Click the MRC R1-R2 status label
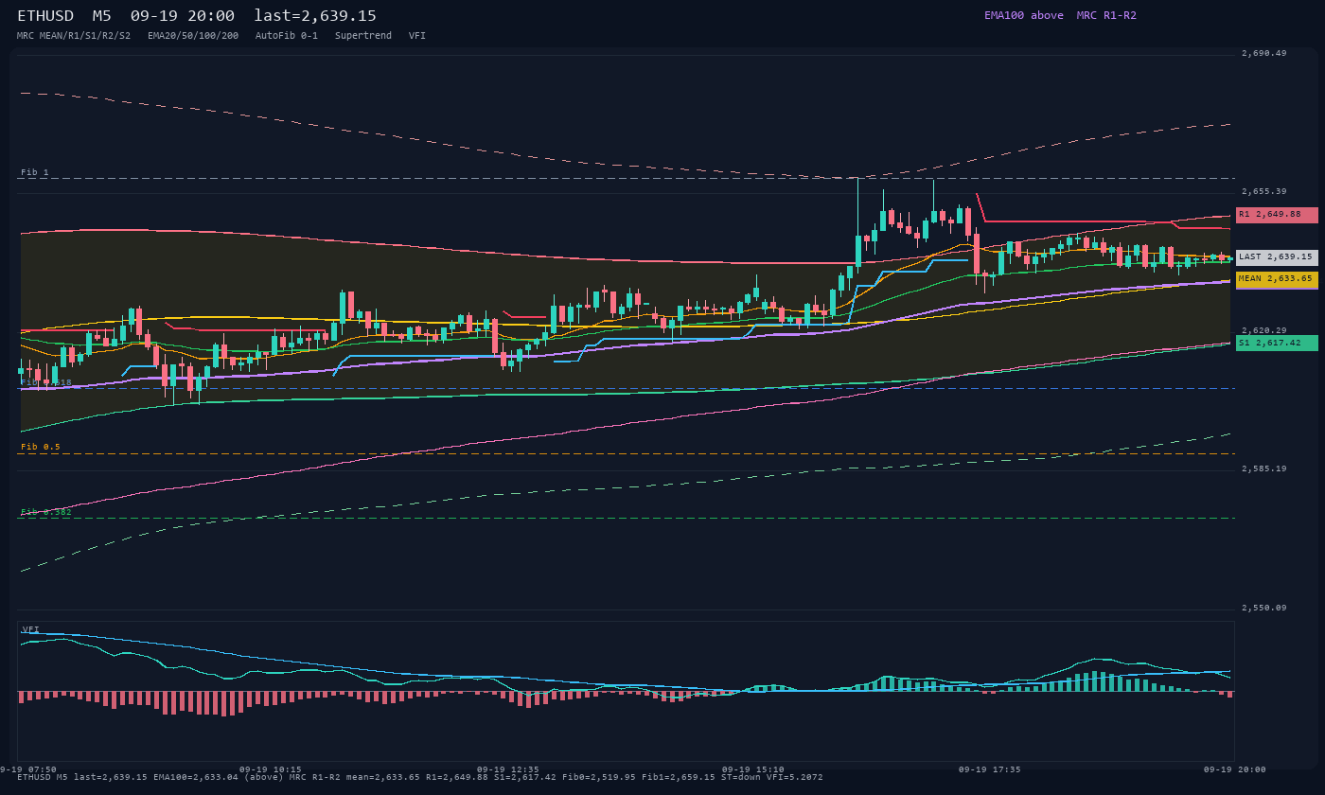This screenshot has width=1325, height=795. point(1106,15)
